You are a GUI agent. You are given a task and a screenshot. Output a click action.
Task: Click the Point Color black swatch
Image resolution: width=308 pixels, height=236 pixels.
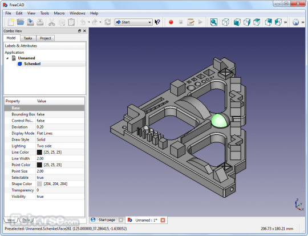[39, 165]
